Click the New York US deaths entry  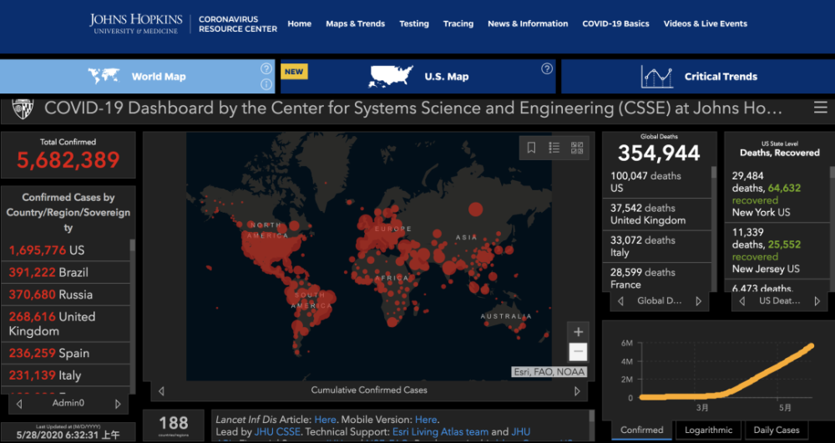777,194
